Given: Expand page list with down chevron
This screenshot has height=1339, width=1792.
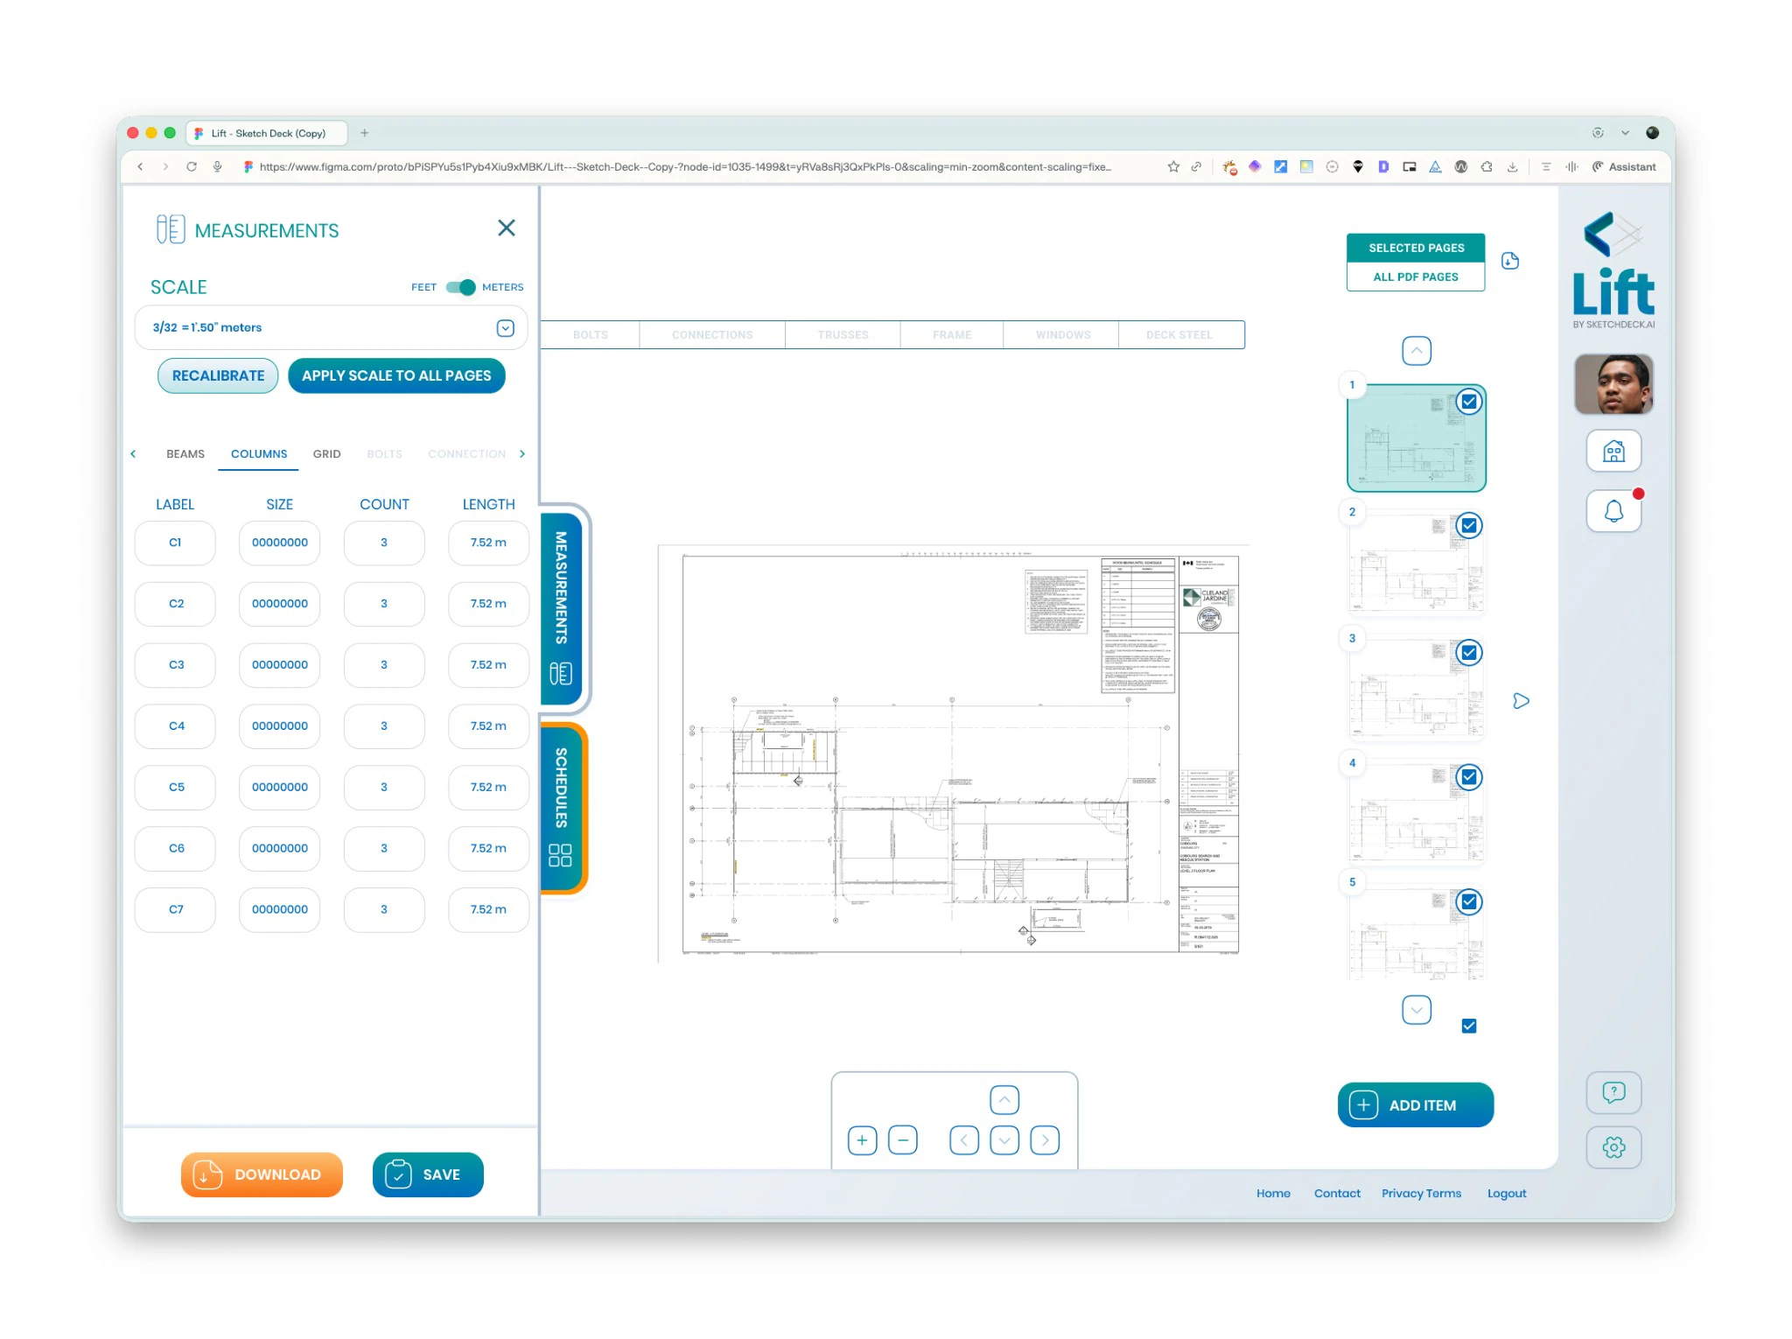Looking at the screenshot, I should click(x=1417, y=1010).
